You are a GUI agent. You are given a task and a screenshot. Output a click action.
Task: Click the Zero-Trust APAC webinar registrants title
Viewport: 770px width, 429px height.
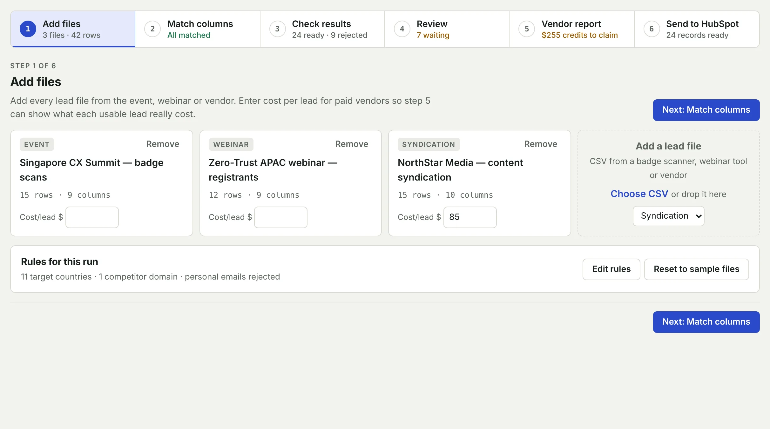coord(273,170)
